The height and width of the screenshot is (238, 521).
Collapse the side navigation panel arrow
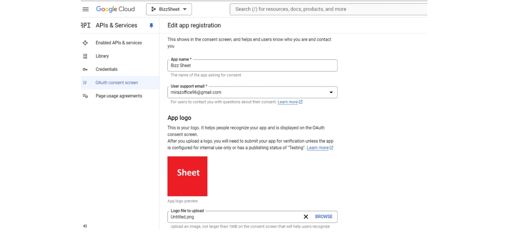pos(85,226)
